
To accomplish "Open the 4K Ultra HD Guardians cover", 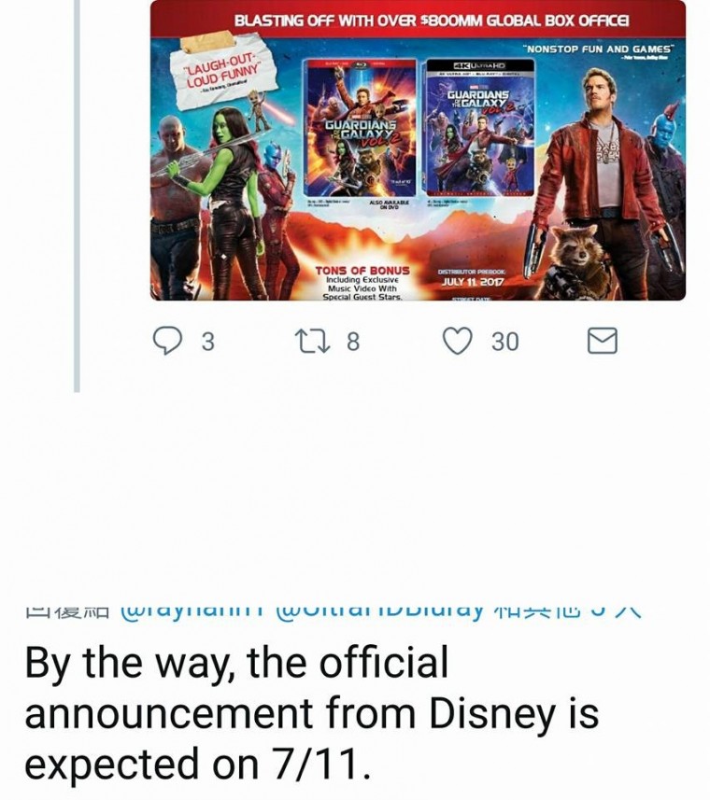I will point(480,128).
